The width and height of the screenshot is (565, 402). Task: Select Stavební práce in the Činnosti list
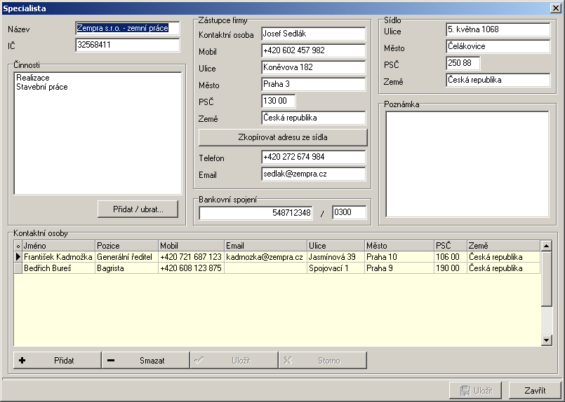tap(42, 87)
